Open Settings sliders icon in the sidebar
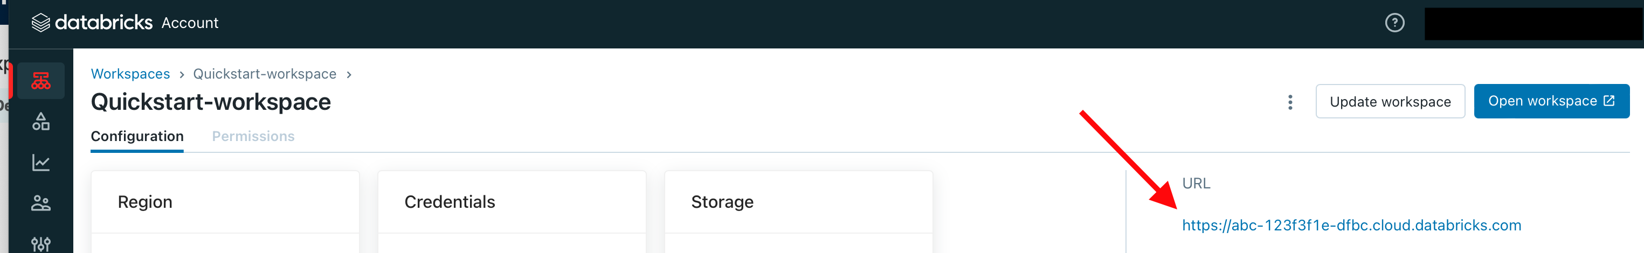1644x253 pixels. point(41,243)
